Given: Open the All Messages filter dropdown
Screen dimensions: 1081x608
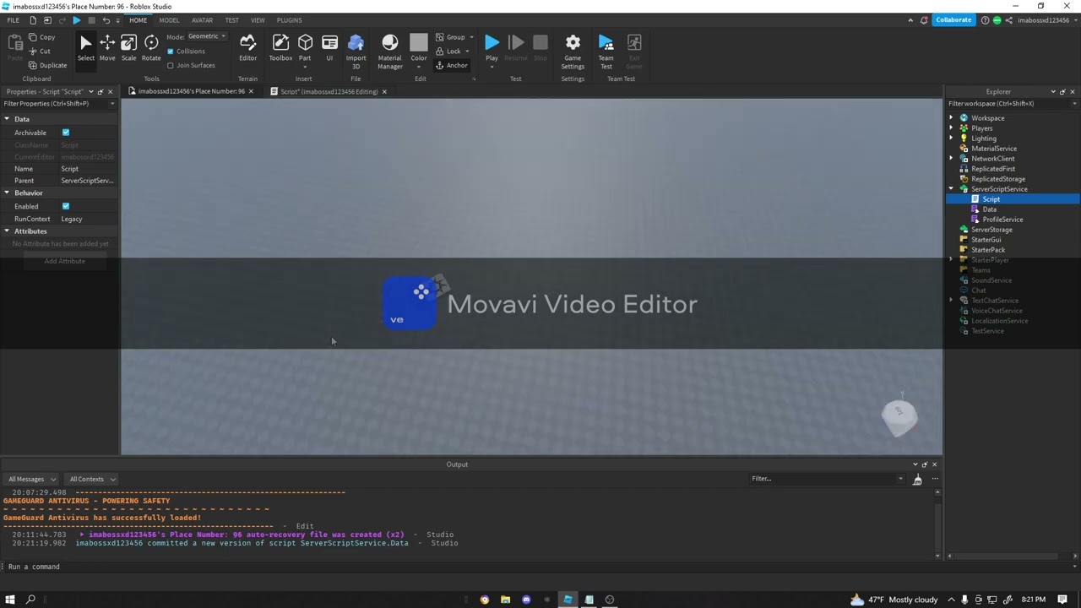Looking at the screenshot, I should tap(33, 479).
